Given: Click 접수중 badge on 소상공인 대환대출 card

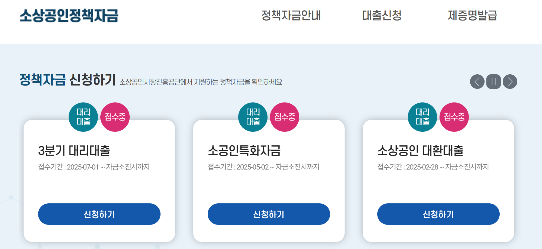Looking at the screenshot, I should (x=454, y=117).
